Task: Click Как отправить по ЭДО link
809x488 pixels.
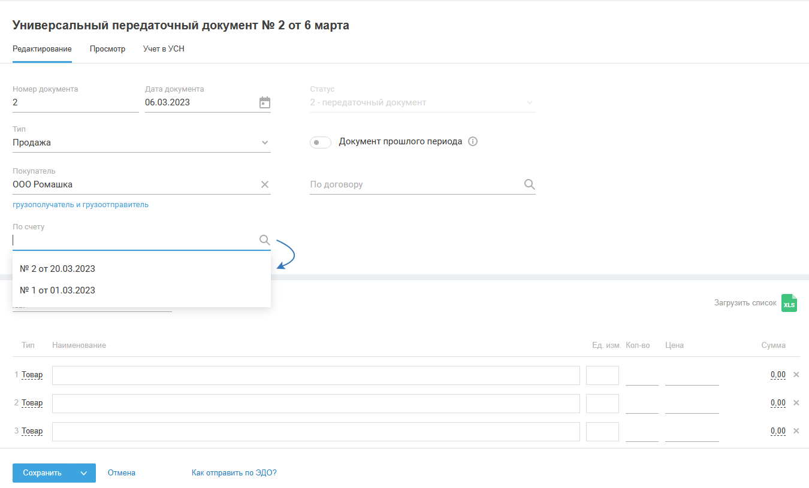Action: tap(234, 473)
